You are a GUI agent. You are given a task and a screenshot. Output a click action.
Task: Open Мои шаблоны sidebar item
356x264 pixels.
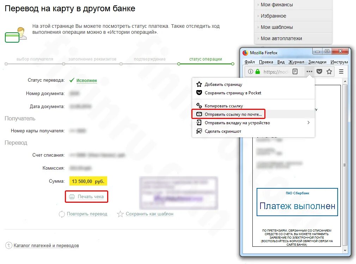pos(293,27)
